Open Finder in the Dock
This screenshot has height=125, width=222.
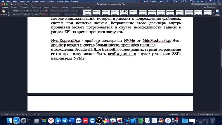tap(10, 120)
